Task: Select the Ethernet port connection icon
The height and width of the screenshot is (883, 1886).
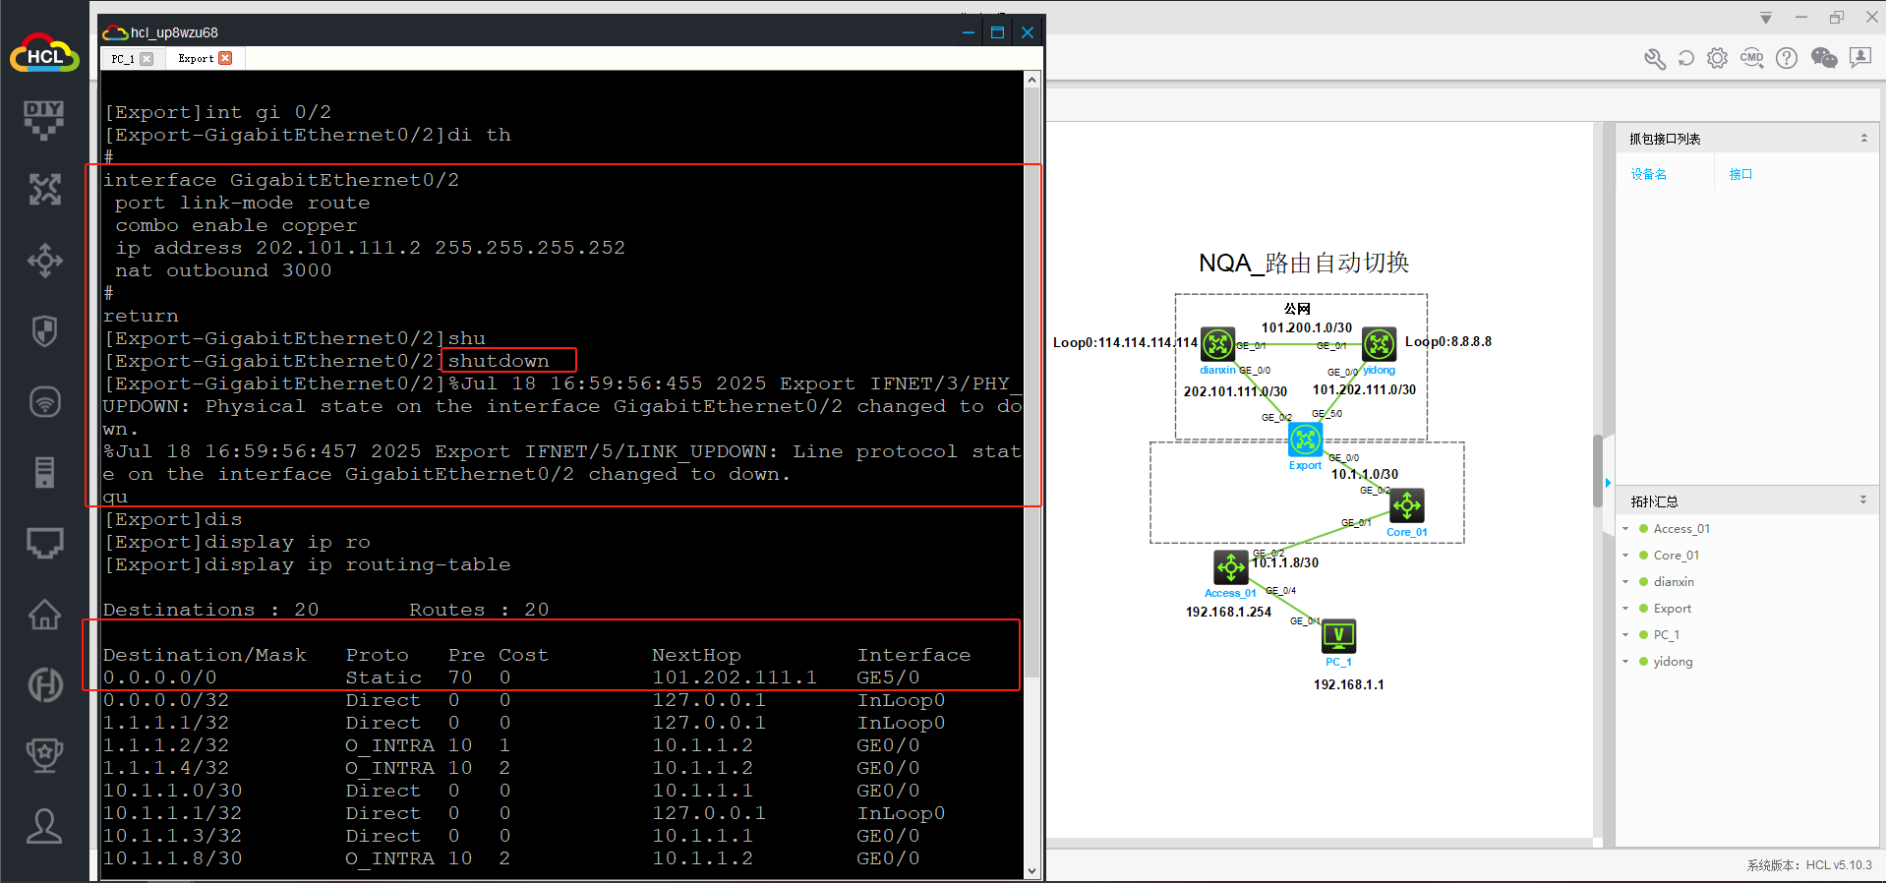Action: point(44,543)
